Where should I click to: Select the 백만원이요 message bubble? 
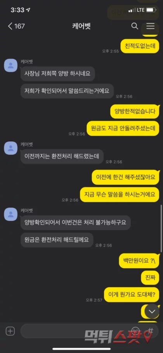point(139,261)
